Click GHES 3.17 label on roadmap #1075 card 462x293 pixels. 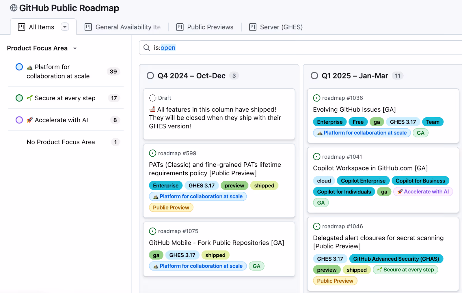[x=182, y=255]
